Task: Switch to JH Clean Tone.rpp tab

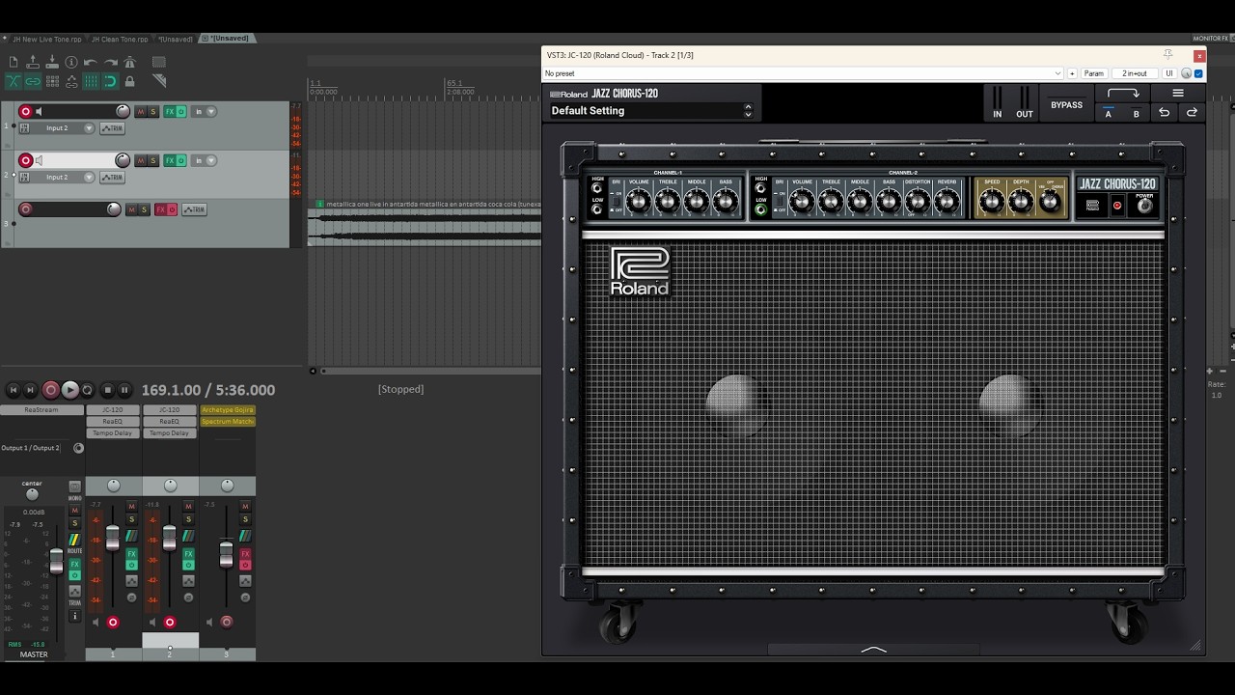Action: (x=120, y=40)
